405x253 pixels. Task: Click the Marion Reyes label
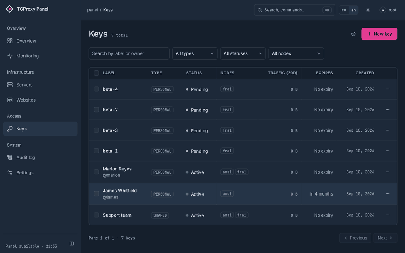tap(117, 169)
